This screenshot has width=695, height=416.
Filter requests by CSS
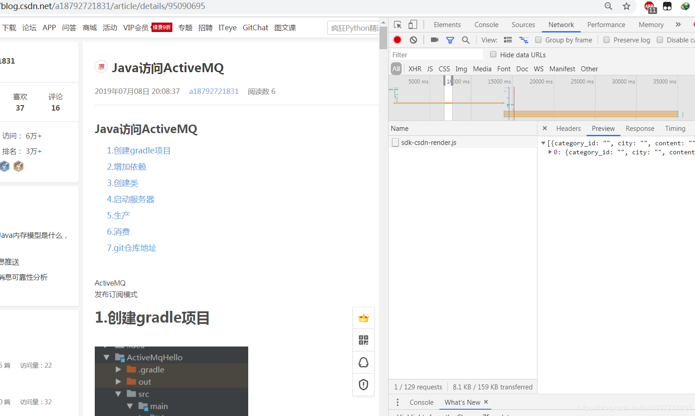click(445, 69)
